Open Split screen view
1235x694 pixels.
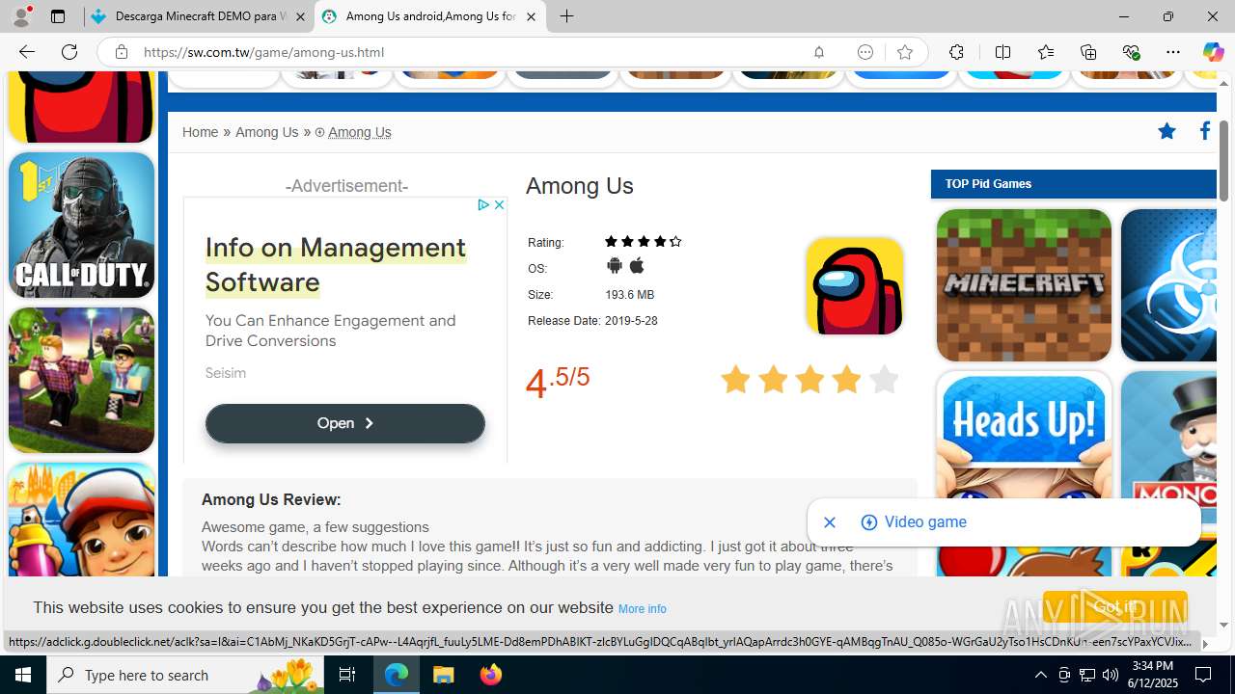point(1002,52)
